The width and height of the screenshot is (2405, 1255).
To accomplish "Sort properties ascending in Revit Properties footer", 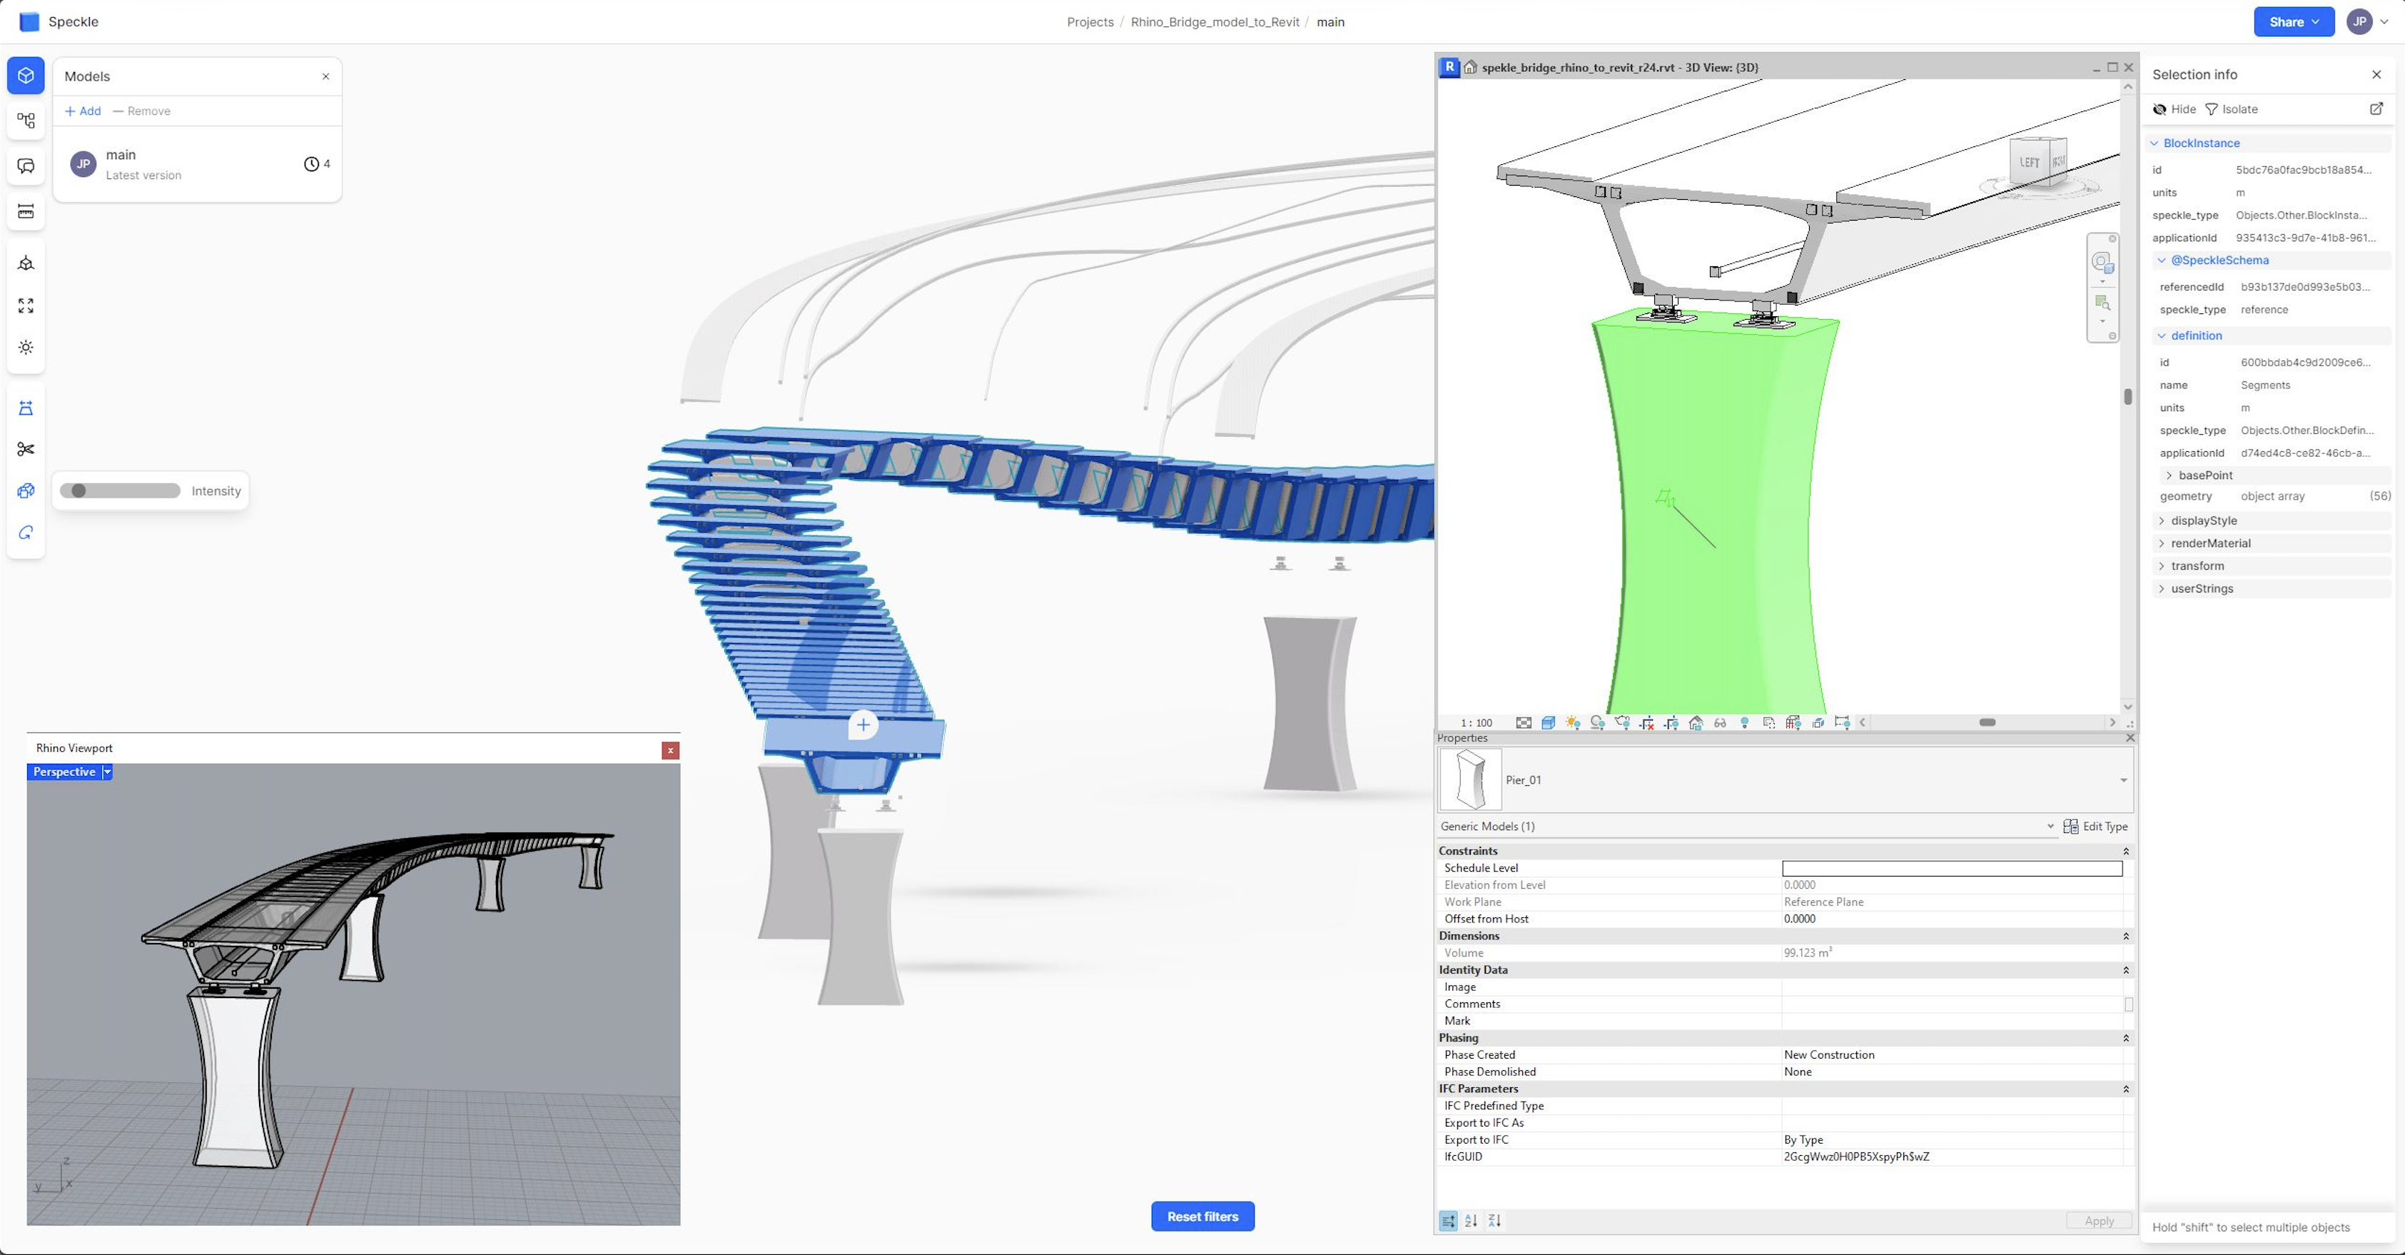I will point(1472,1221).
